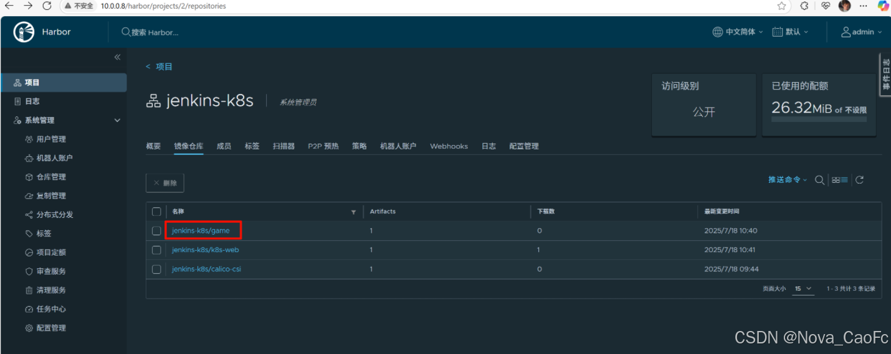The image size is (891, 354).
Task: Open the Copilot icon in the browser toolbar
Action: tap(883, 6)
